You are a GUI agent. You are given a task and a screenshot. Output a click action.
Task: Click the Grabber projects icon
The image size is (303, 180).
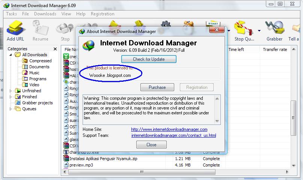pyautogui.click(x=18, y=103)
